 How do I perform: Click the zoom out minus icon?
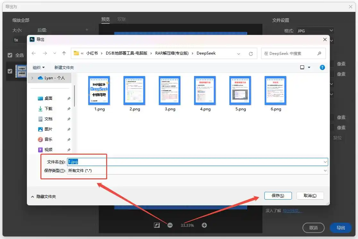(x=170, y=225)
